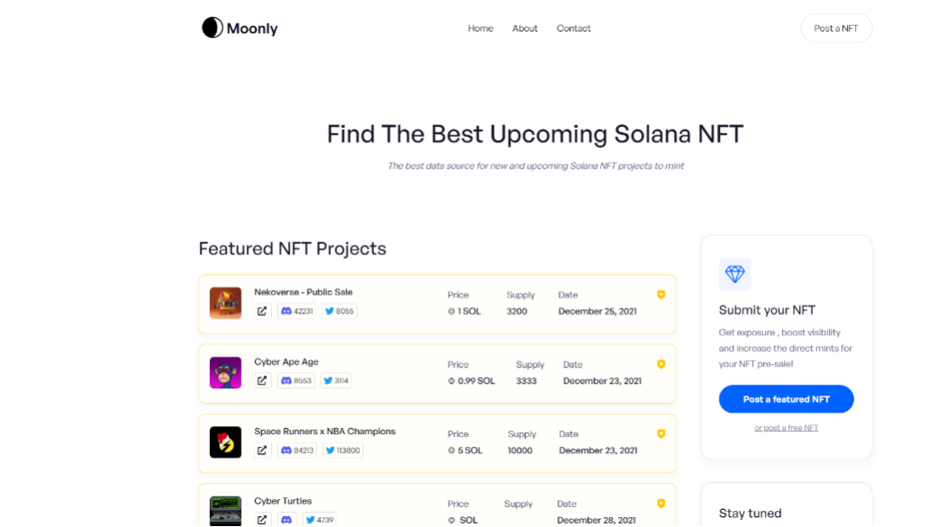Image resolution: width=937 pixels, height=527 pixels.
Task: Open the Space Runners x NBA Champions title
Action: (x=324, y=432)
